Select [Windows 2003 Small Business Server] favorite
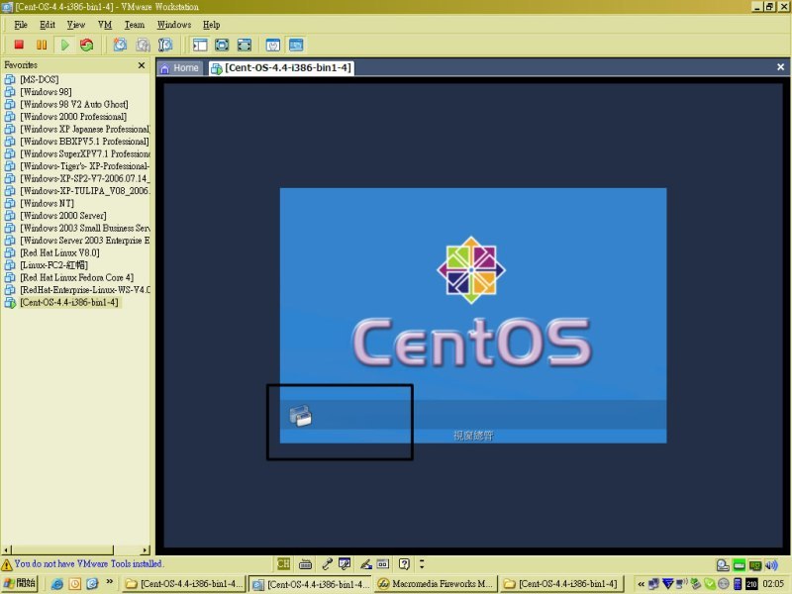The height and width of the screenshot is (594, 792). pos(77,228)
